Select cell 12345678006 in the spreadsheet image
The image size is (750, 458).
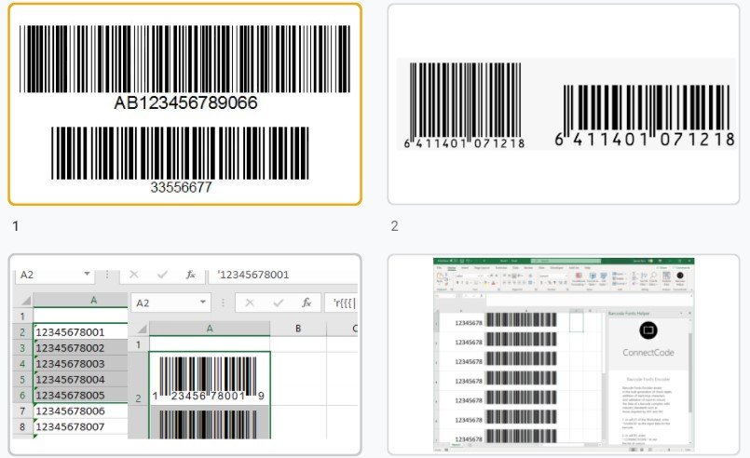click(81, 411)
